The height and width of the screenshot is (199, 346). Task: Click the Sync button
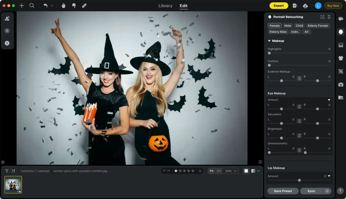pyautogui.click(x=311, y=191)
